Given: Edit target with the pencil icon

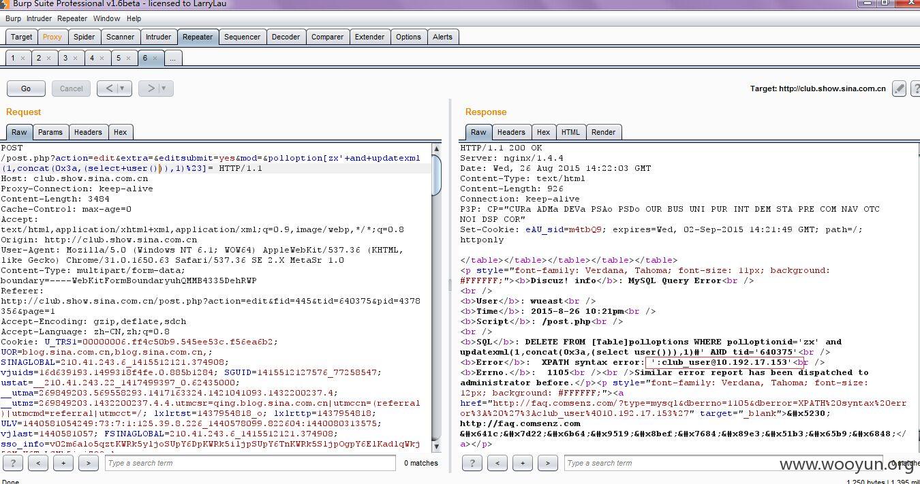Looking at the screenshot, I should 900,88.
